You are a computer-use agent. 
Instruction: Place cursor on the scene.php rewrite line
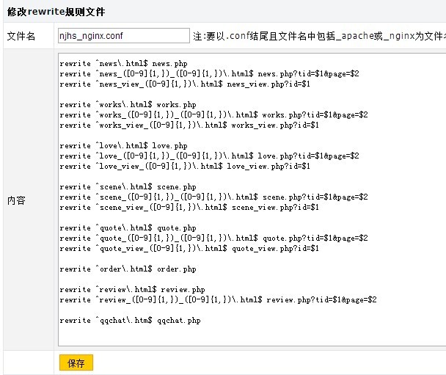(128, 187)
